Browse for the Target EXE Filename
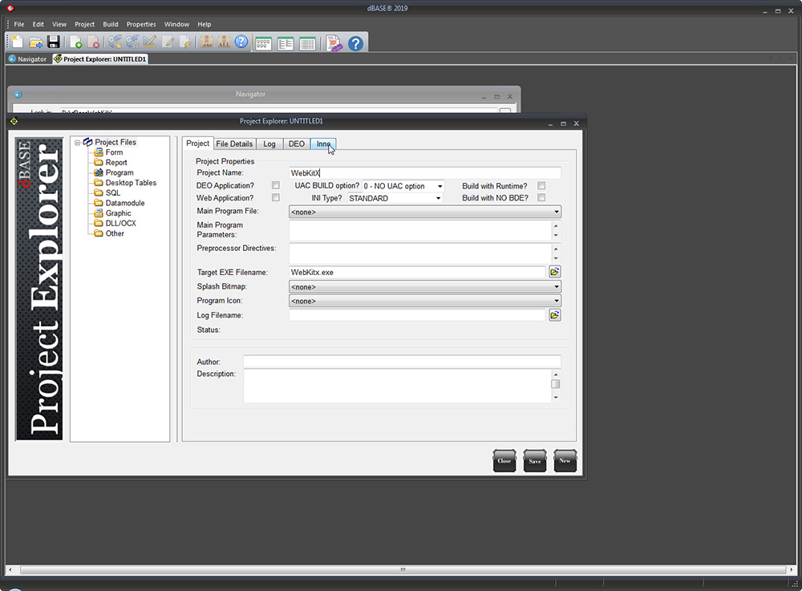Viewport: 802px width, 591px height. [x=555, y=272]
